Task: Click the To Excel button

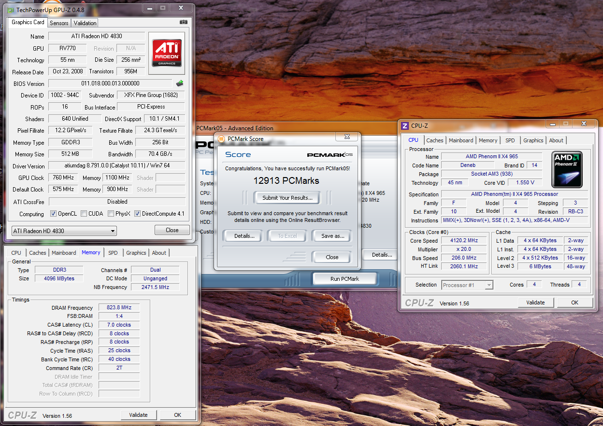Action: [287, 236]
